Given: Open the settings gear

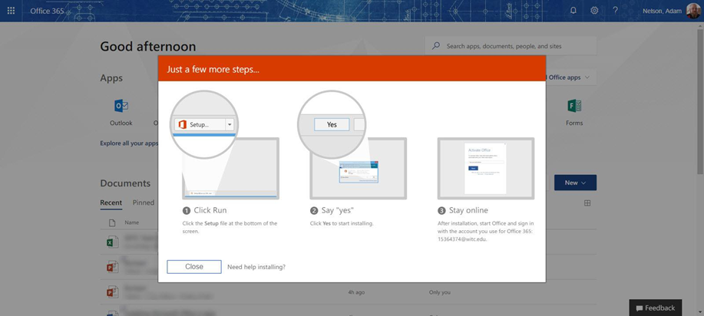Looking at the screenshot, I should [x=594, y=10].
